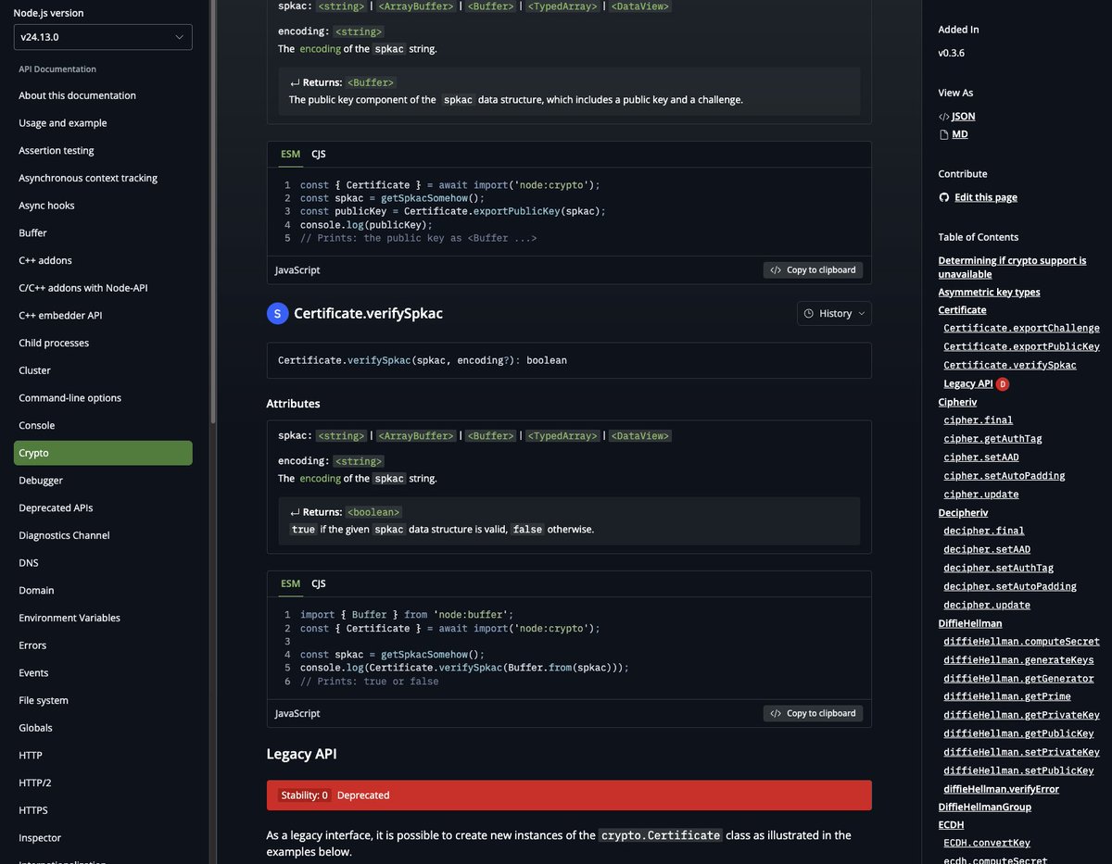
Task: Jump to Certificate.exportChallenge in contents
Action: coord(1021,329)
